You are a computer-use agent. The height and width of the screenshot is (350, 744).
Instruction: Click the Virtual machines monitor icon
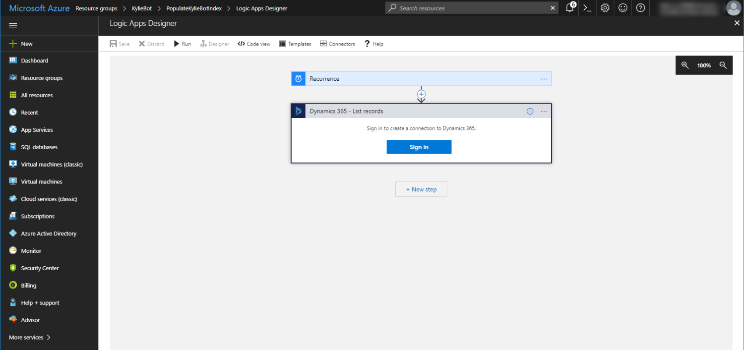click(13, 181)
